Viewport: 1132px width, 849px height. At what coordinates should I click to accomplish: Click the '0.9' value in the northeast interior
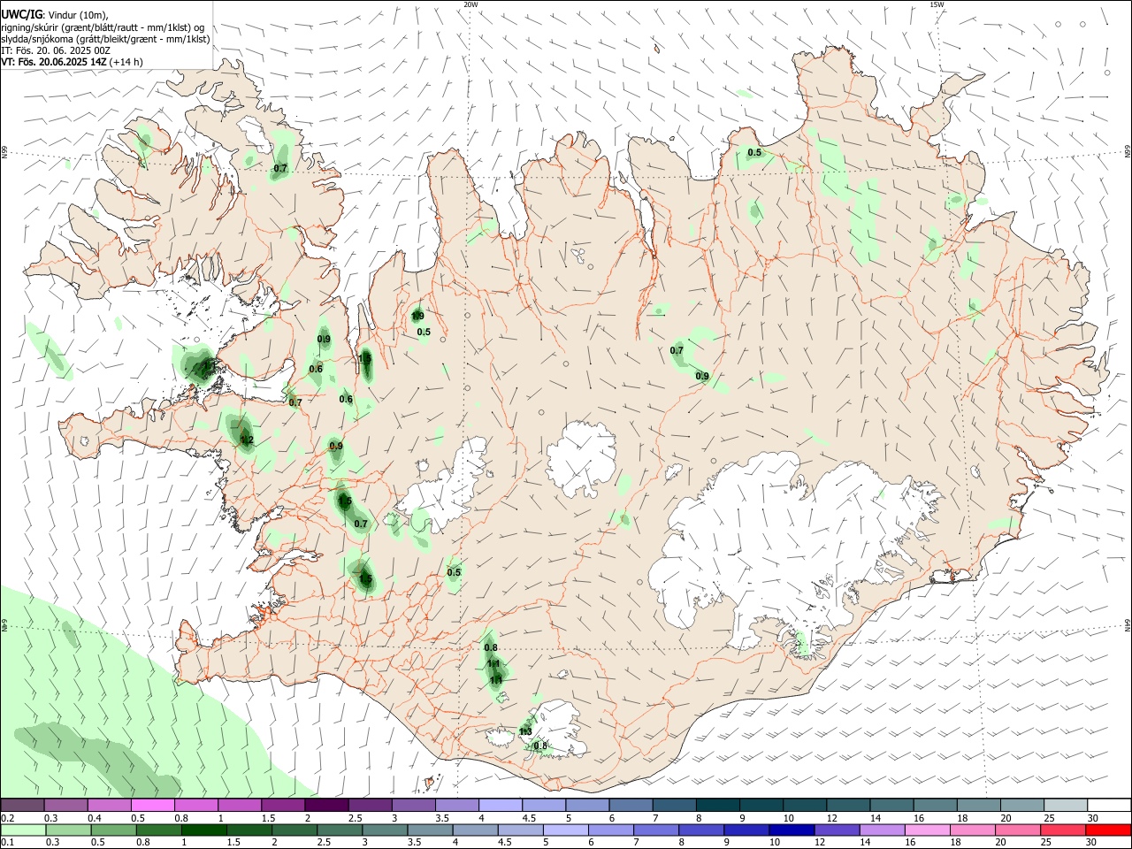pos(702,377)
